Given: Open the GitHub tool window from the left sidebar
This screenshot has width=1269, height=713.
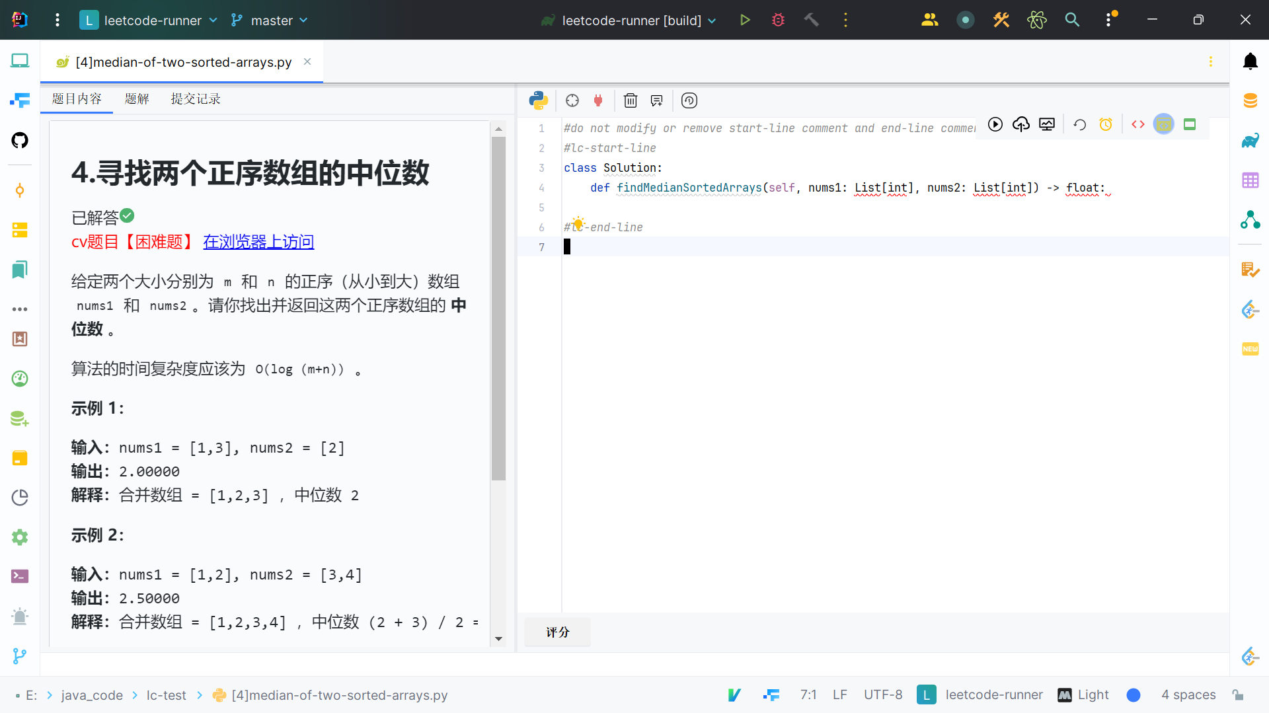Looking at the screenshot, I should 20,140.
